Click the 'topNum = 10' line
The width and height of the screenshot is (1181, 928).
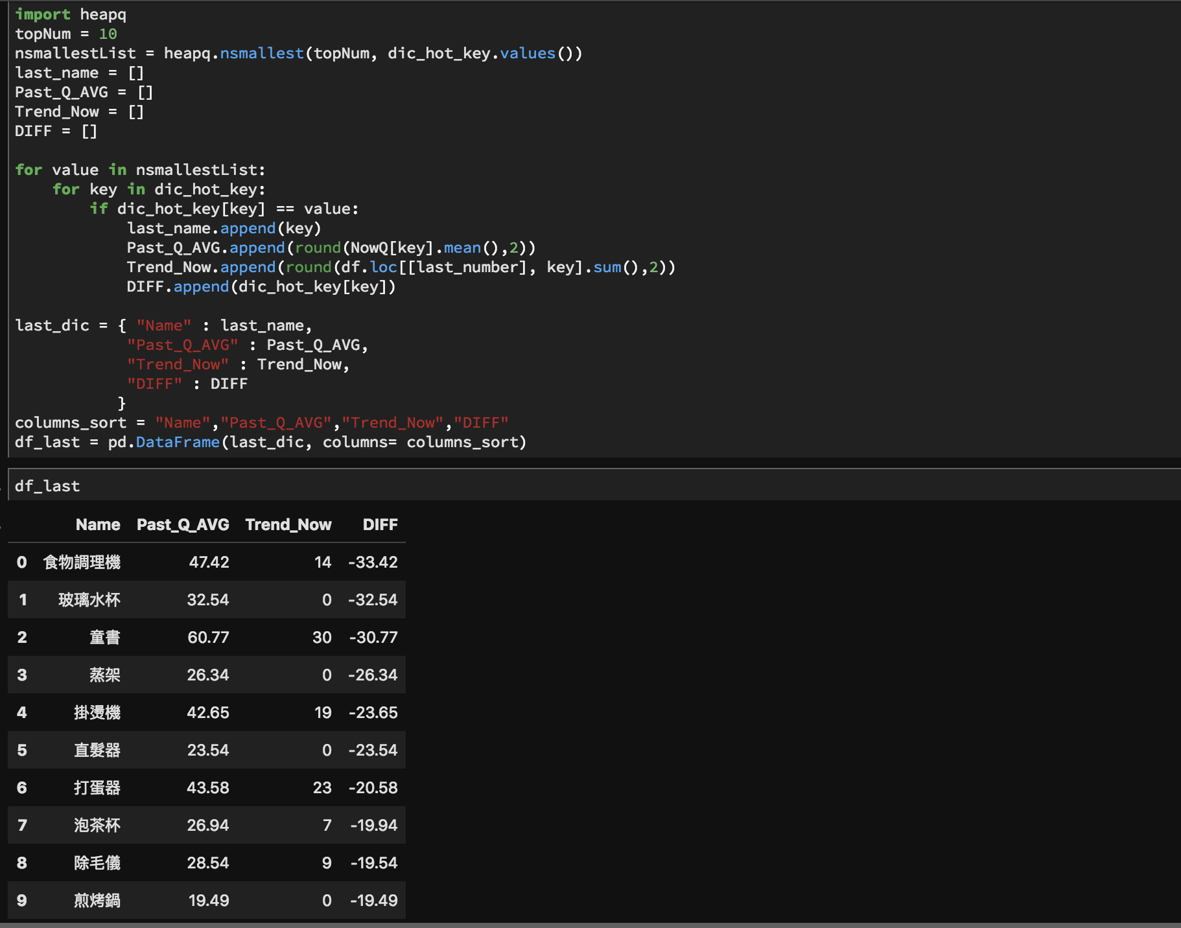tap(66, 34)
